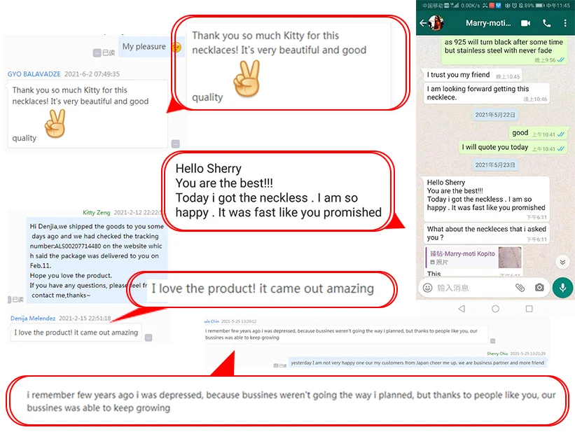Tap the green microphone voice message button
The image size is (575, 439).
[x=562, y=288]
